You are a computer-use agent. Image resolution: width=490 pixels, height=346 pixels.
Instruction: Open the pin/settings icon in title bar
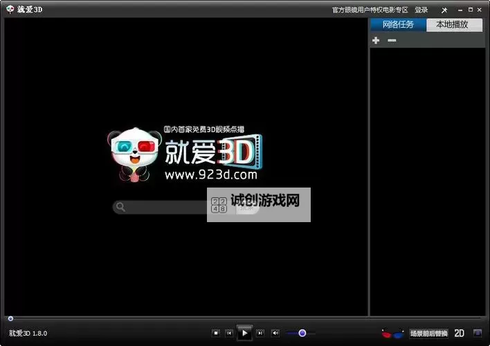444,10
